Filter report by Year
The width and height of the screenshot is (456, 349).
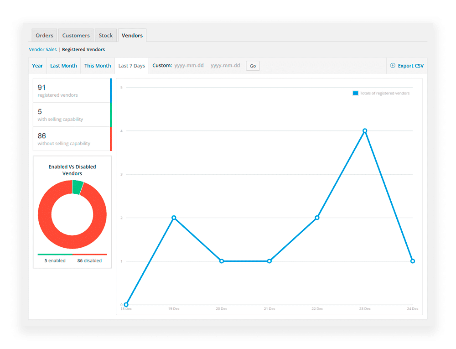(37, 66)
